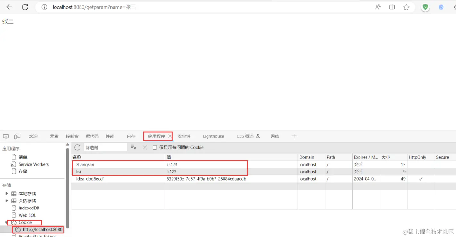
Task: Sort by Expires column header
Action: point(366,157)
